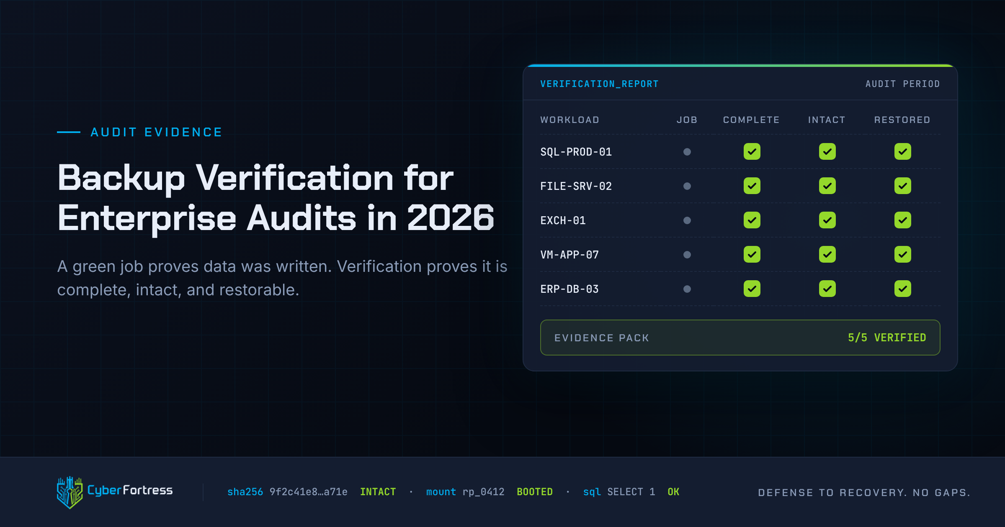Click the SQL-PROD-01 job status dot
The width and height of the screenshot is (1005, 527).
(687, 152)
